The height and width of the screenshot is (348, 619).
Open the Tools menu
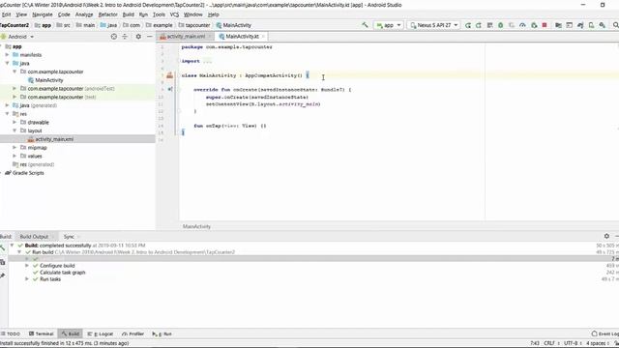(x=159, y=14)
